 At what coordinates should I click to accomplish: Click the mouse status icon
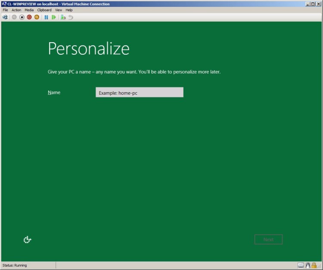308,265
